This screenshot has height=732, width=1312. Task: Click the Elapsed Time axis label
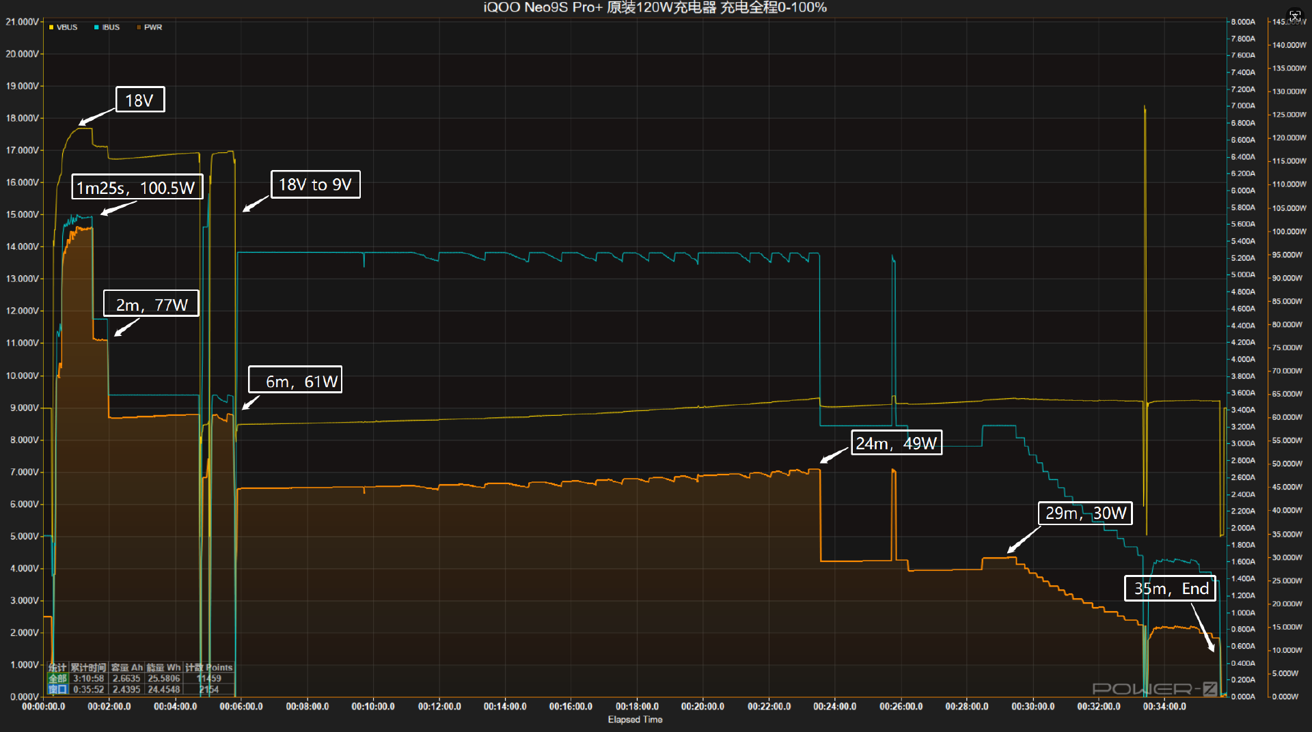tap(635, 719)
